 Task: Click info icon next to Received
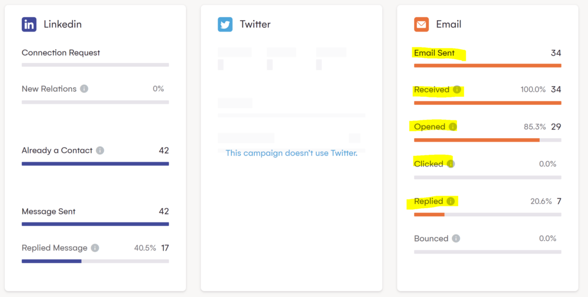click(457, 89)
